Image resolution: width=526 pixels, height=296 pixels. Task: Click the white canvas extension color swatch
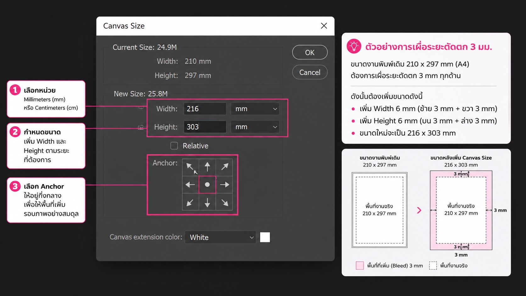click(265, 237)
